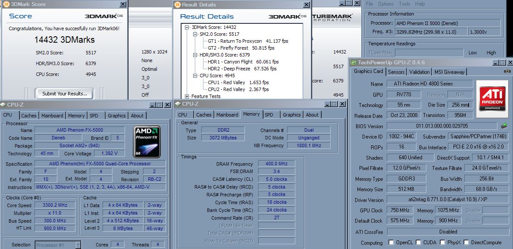Toggle the DirectCompute checkbox

point(466,243)
